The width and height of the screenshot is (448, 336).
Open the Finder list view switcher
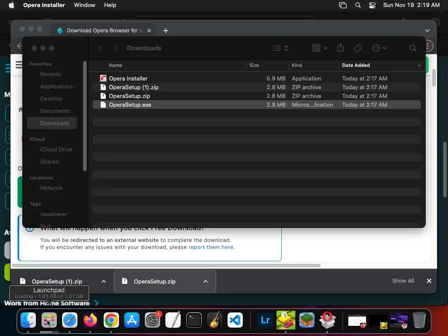coord(280,48)
